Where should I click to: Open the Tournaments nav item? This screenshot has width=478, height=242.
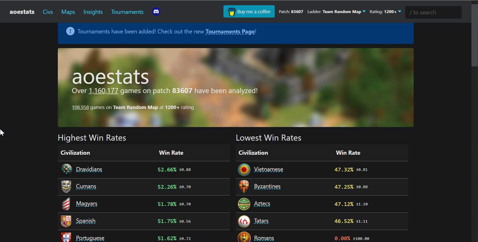127,12
